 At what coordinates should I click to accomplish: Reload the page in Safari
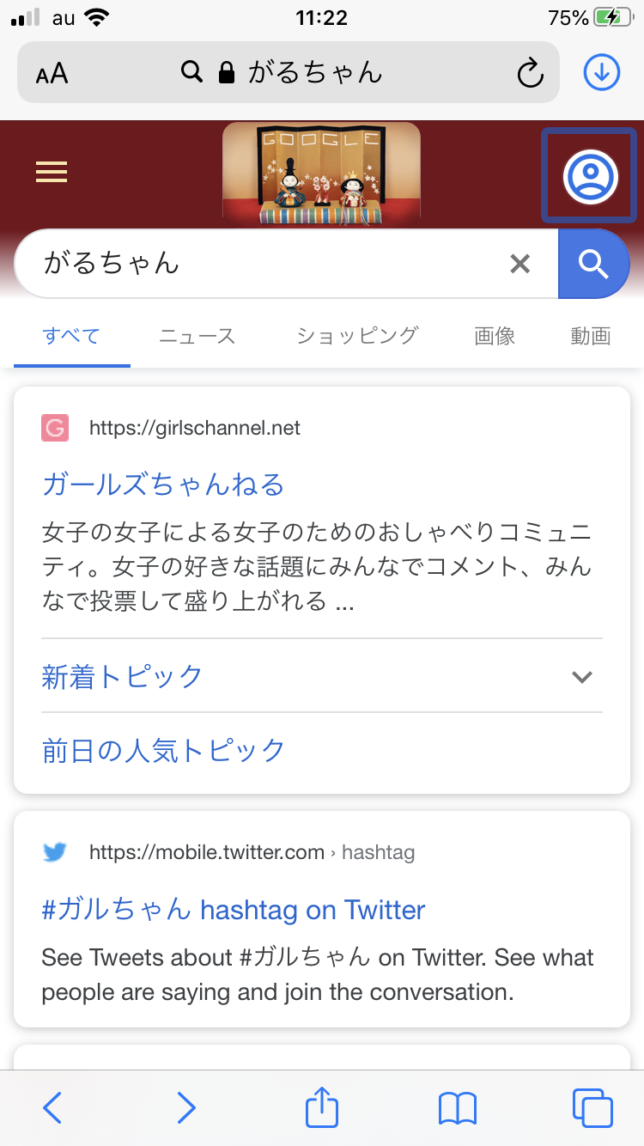point(531,73)
